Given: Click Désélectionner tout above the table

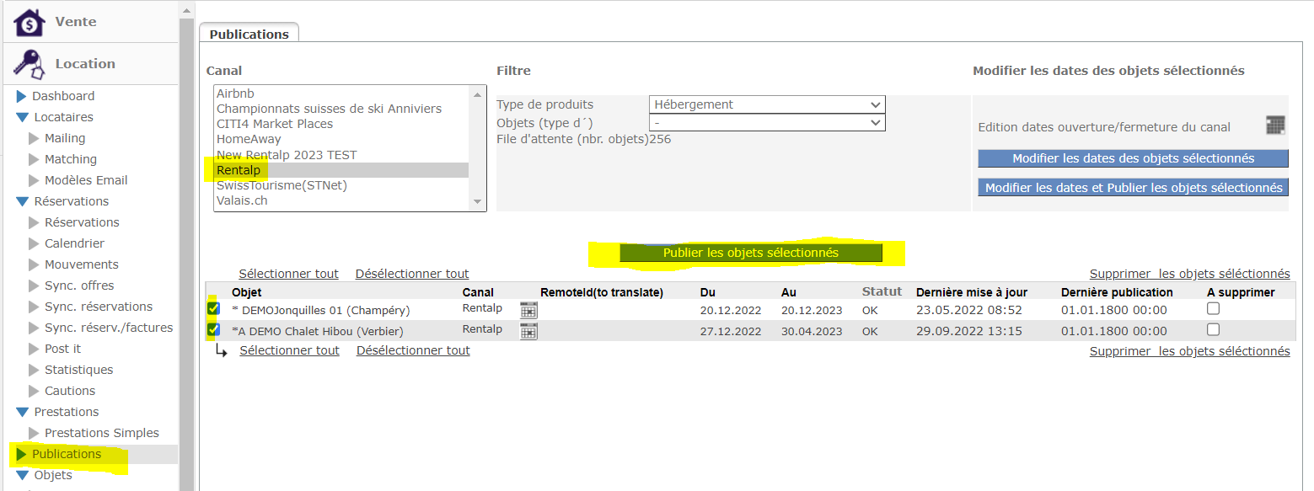Looking at the screenshot, I should tap(412, 274).
